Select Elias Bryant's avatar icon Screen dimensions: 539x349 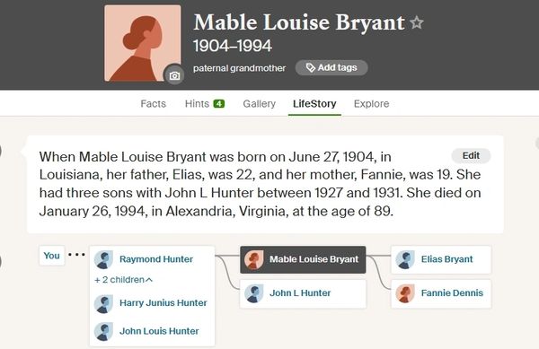coord(405,259)
